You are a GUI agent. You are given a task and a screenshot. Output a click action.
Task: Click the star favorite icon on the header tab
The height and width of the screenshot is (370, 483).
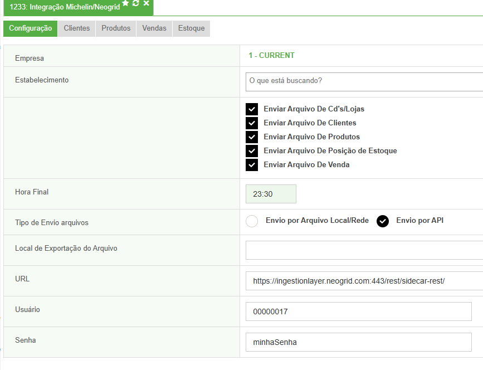click(x=125, y=3)
